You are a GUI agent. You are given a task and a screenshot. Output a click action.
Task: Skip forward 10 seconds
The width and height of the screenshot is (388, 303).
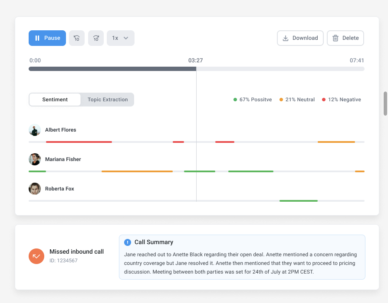[x=96, y=38]
